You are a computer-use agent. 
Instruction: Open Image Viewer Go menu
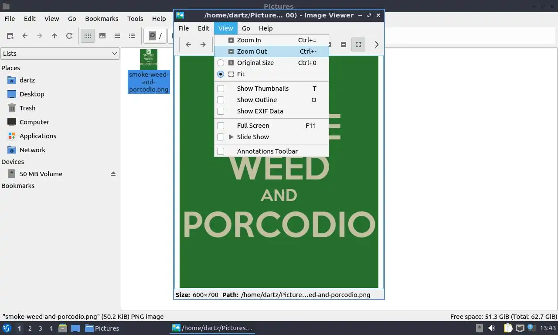(246, 28)
